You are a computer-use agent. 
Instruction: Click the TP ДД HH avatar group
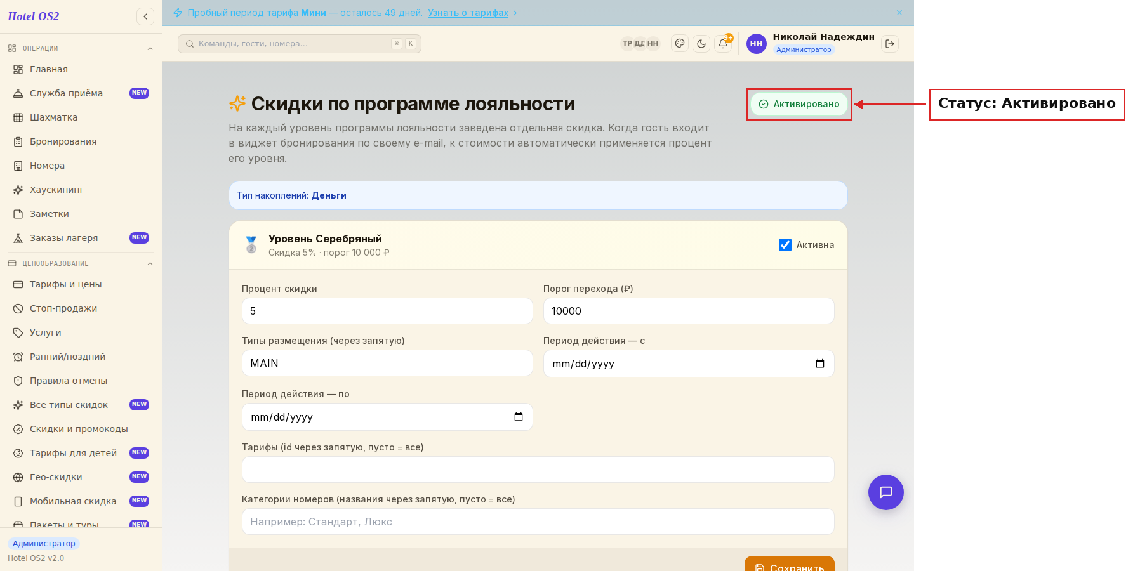(640, 44)
